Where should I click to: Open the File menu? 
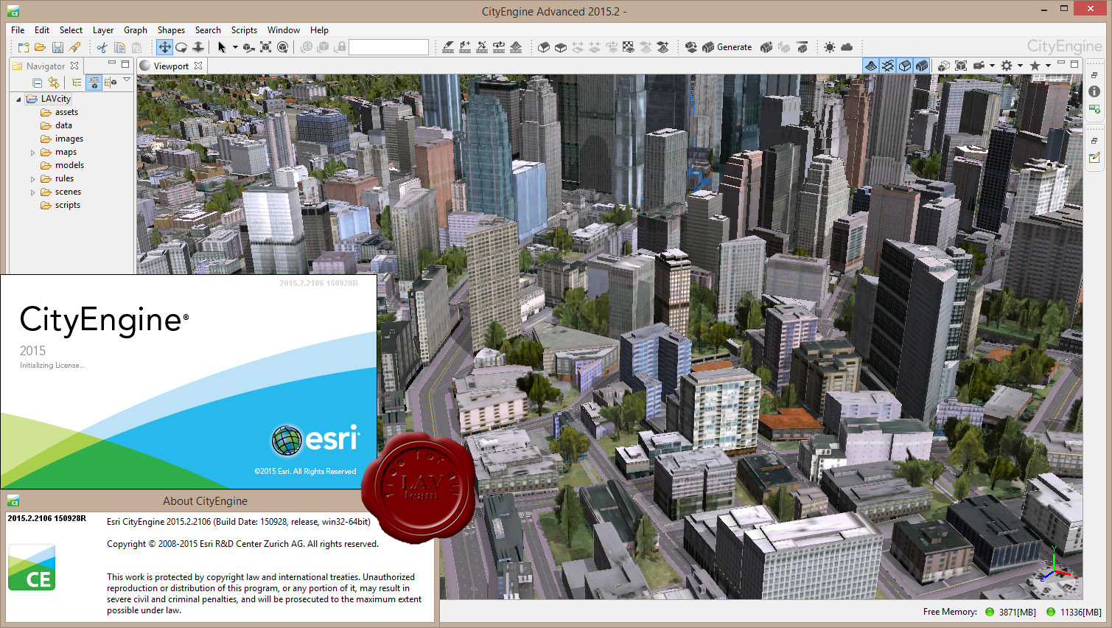pyautogui.click(x=18, y=30)
